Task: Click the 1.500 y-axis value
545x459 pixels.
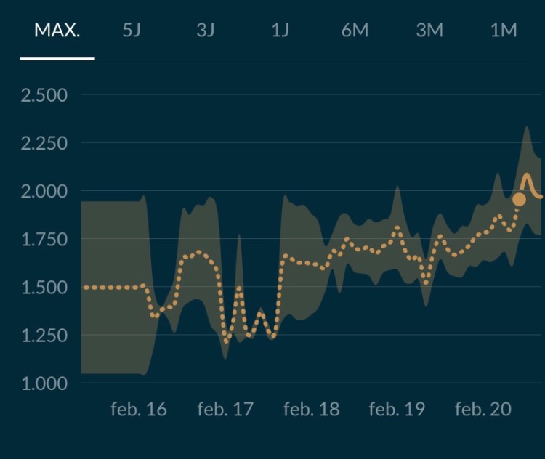Action: coord(45,288)
